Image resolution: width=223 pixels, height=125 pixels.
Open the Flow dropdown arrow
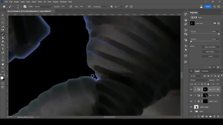(x=85, y=7)
